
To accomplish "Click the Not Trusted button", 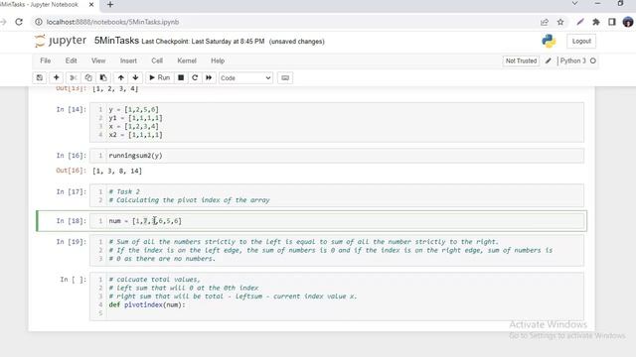I will [x=521, y=60].
